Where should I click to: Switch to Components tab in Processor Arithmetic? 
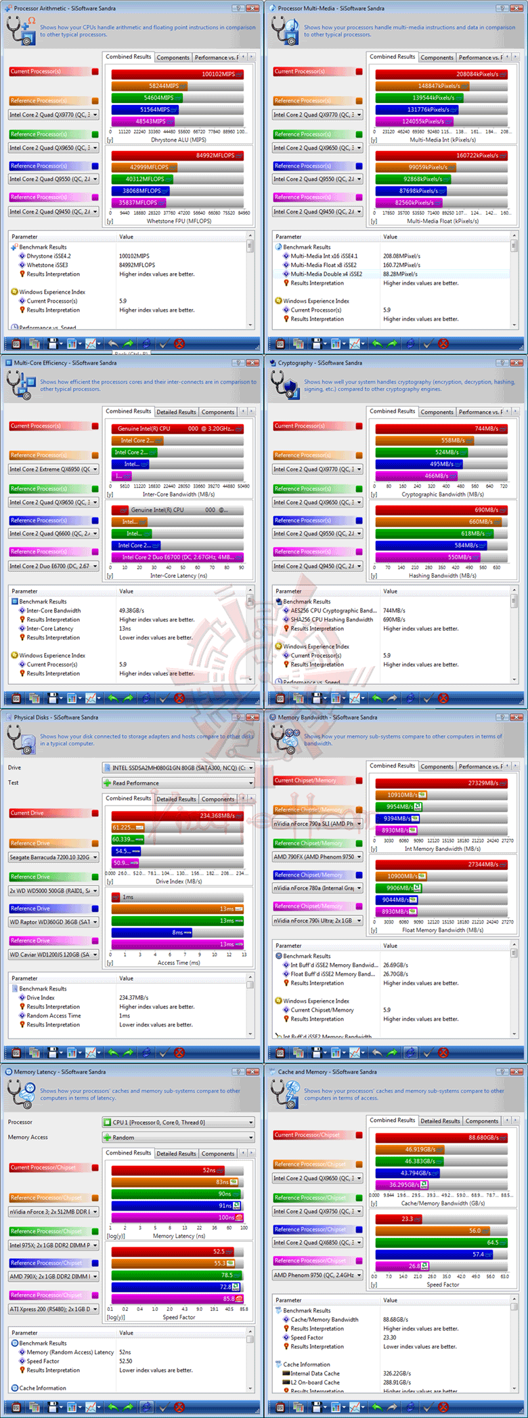point(173,58)
